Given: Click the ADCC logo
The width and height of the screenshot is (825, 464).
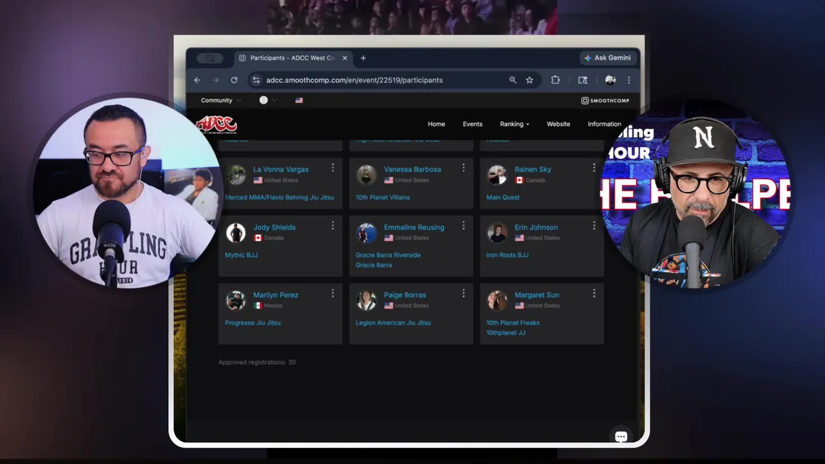Looking at the screenshot, I should (x=217, y=124).
